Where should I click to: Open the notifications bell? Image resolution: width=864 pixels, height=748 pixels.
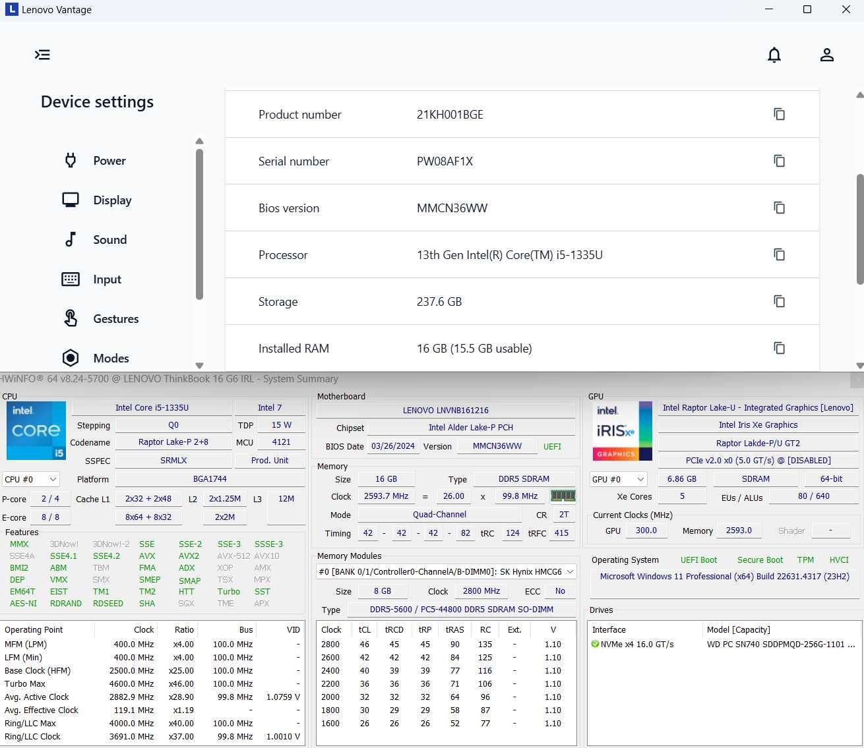coord(774,55)
